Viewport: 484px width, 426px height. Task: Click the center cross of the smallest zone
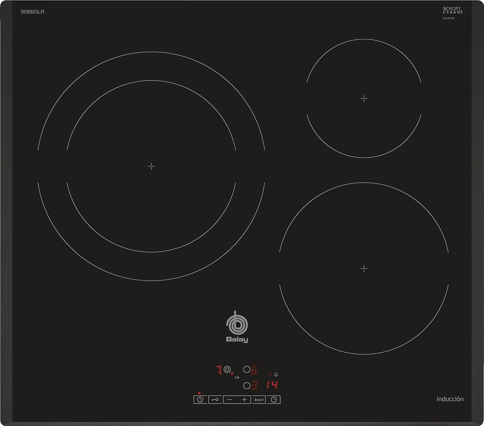click(364, 98)
